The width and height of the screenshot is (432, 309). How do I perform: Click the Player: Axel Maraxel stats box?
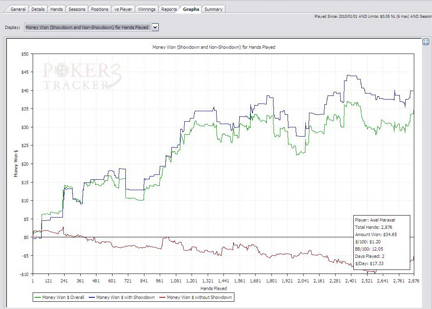click(382, 242)
